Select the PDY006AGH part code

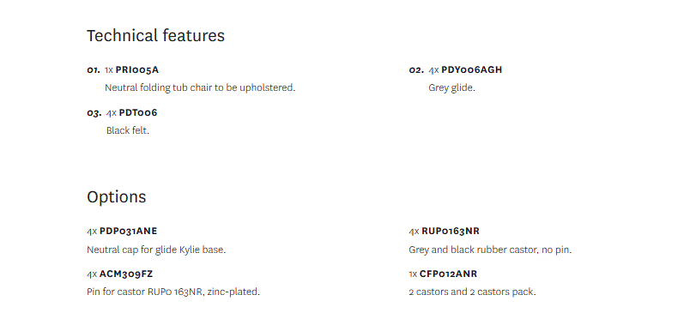(x=471, y=69)
